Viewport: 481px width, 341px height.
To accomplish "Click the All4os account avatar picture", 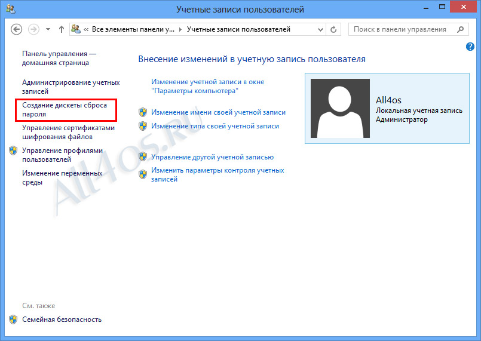I will (340, 108).
